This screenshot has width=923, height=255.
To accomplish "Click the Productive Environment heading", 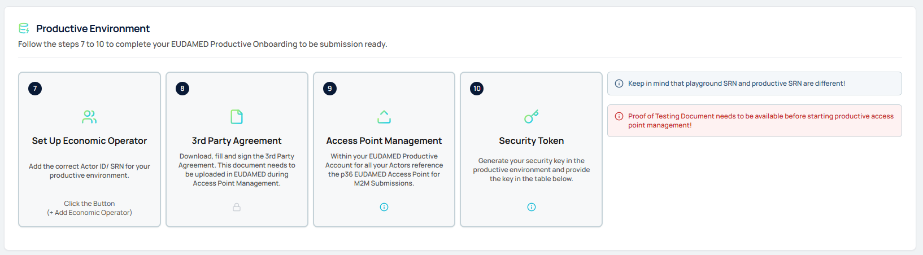I will pos(93,29).
